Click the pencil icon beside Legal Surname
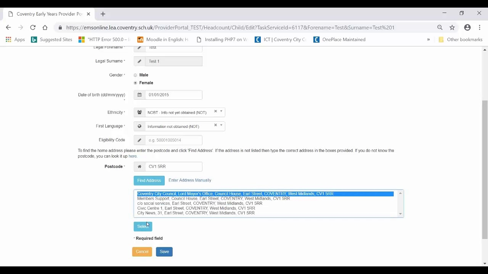Image resolution: width=488 pixels, height=274 pixels. click(139, 61)
